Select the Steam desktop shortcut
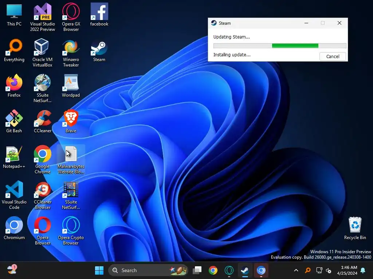 [x=99, y=50]
